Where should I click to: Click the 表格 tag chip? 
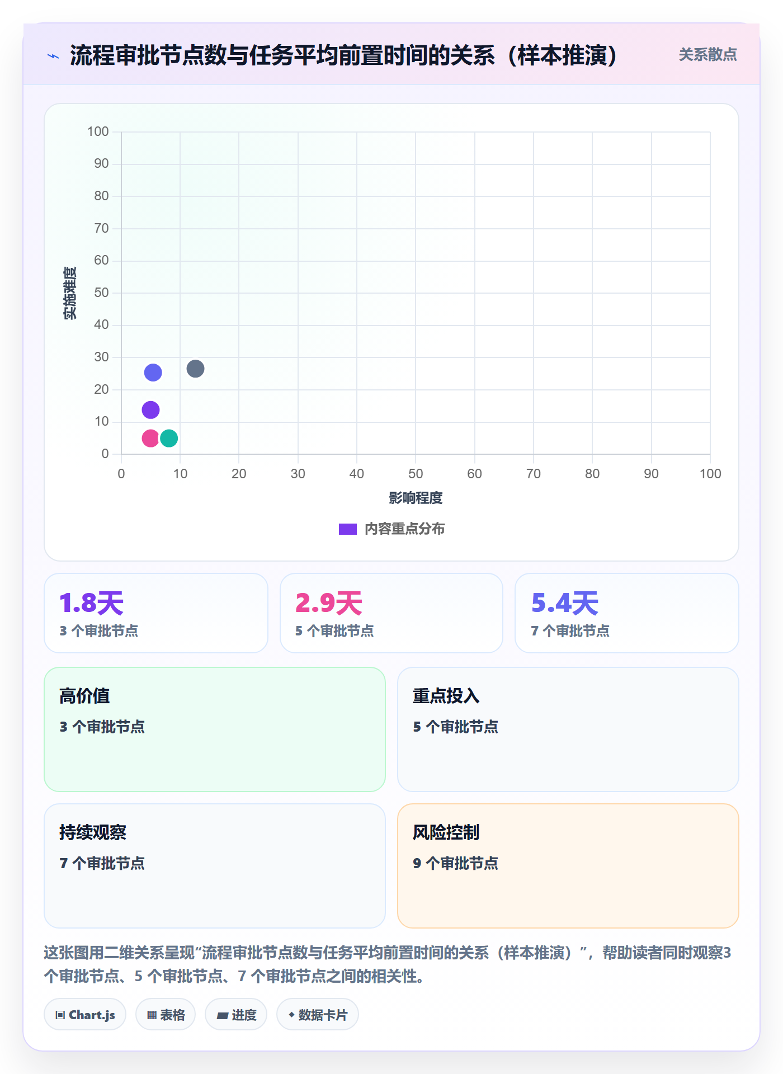click(166, 1015)
